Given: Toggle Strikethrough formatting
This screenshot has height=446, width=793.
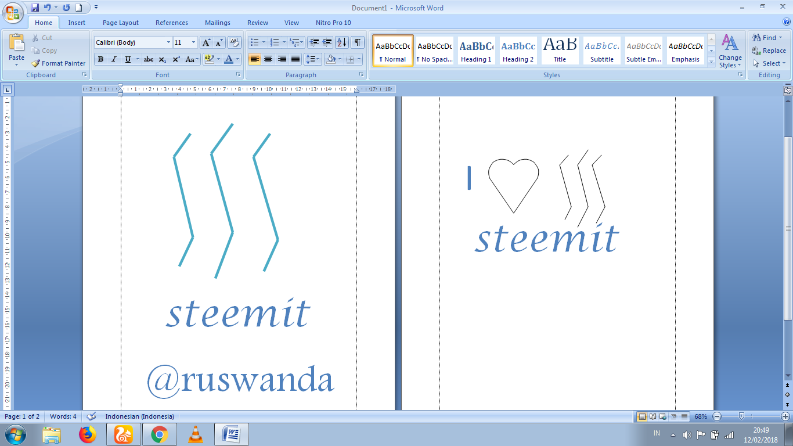Looking at the screenshot, I should point(149,59).
